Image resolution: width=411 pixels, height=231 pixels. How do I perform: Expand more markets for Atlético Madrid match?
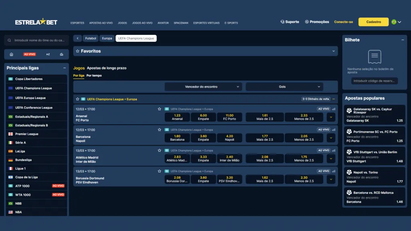coord(331,158)
